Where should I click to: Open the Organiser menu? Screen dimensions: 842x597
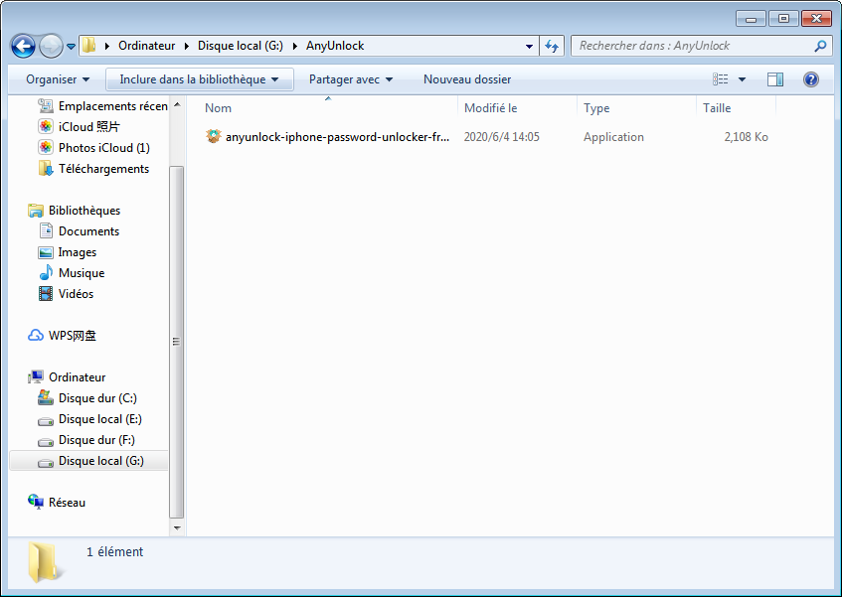click(x=58, y=79)
